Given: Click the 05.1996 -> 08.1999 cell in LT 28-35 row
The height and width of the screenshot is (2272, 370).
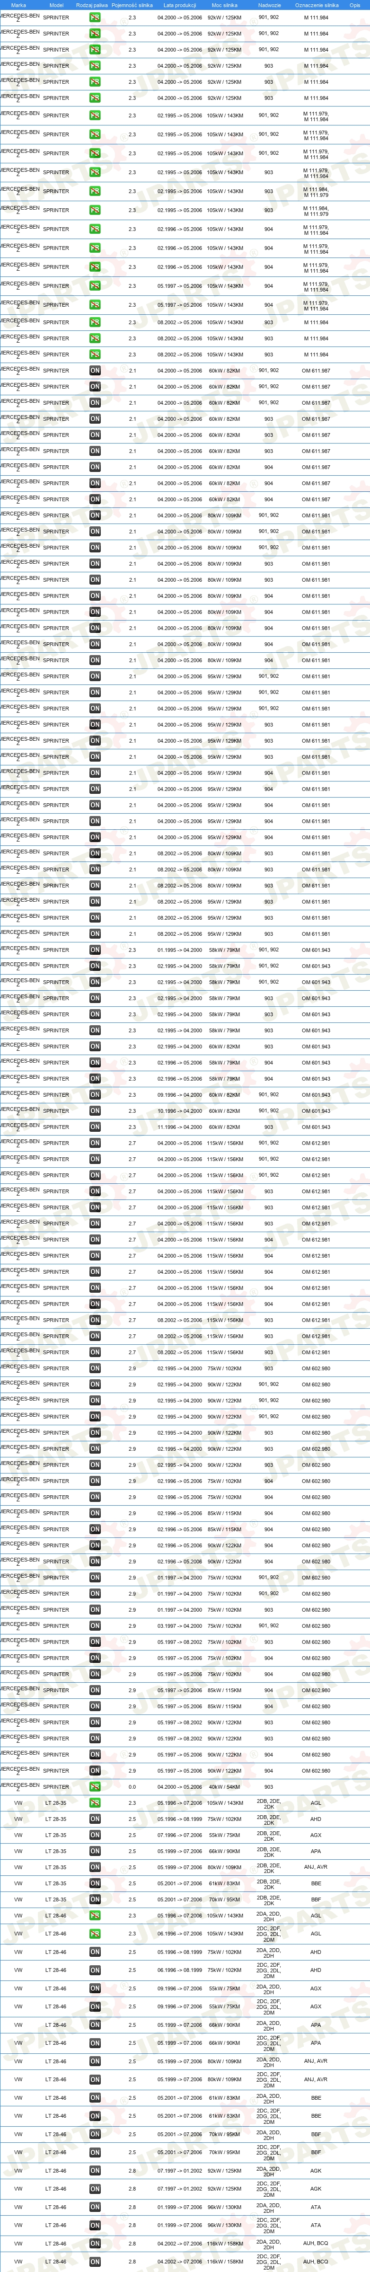Looking at the screenshot, I should click(x=180, y=1819).
